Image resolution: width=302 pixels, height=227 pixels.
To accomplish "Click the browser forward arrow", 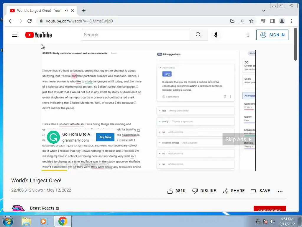I will coord(20,21).
